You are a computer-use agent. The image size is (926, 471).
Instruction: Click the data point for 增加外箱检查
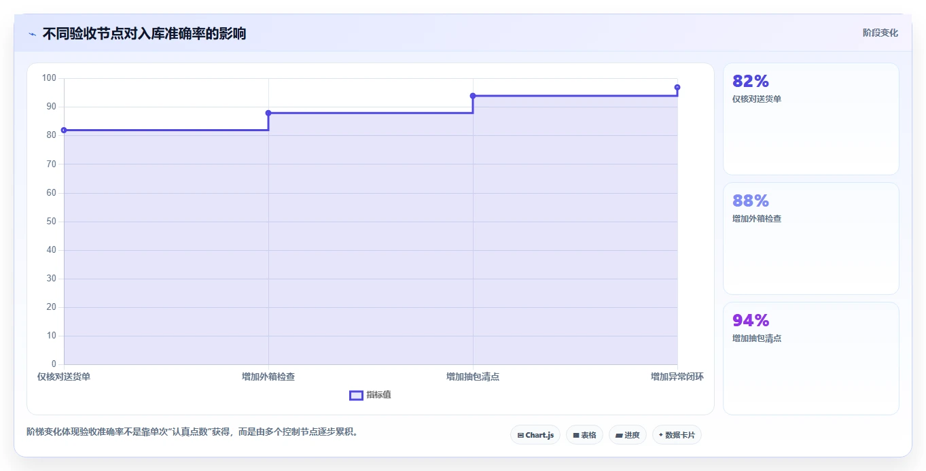coord(268,113)
